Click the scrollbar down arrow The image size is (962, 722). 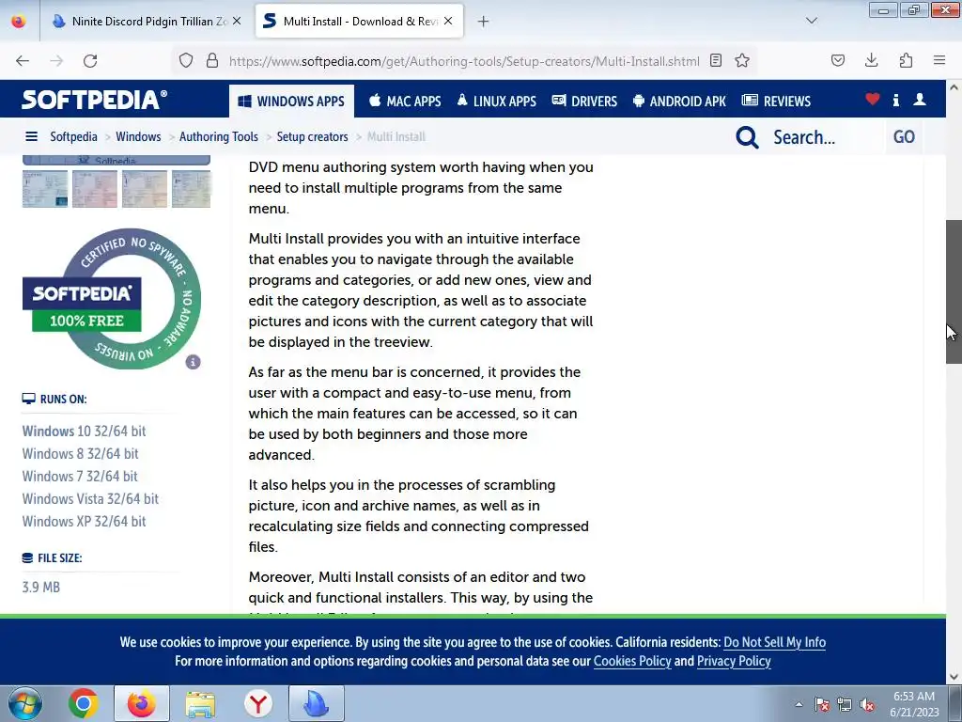click(954, 677)
